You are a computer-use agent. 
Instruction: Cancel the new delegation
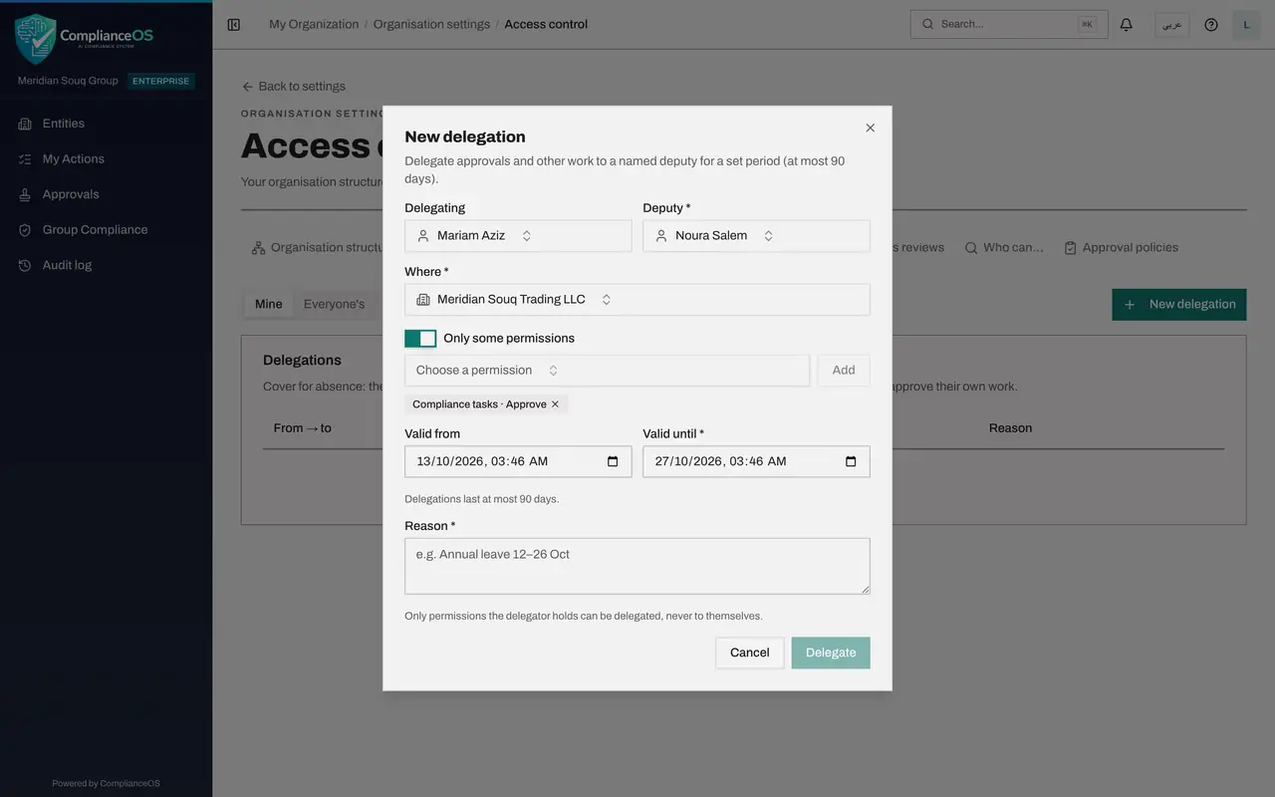point(750,653)
